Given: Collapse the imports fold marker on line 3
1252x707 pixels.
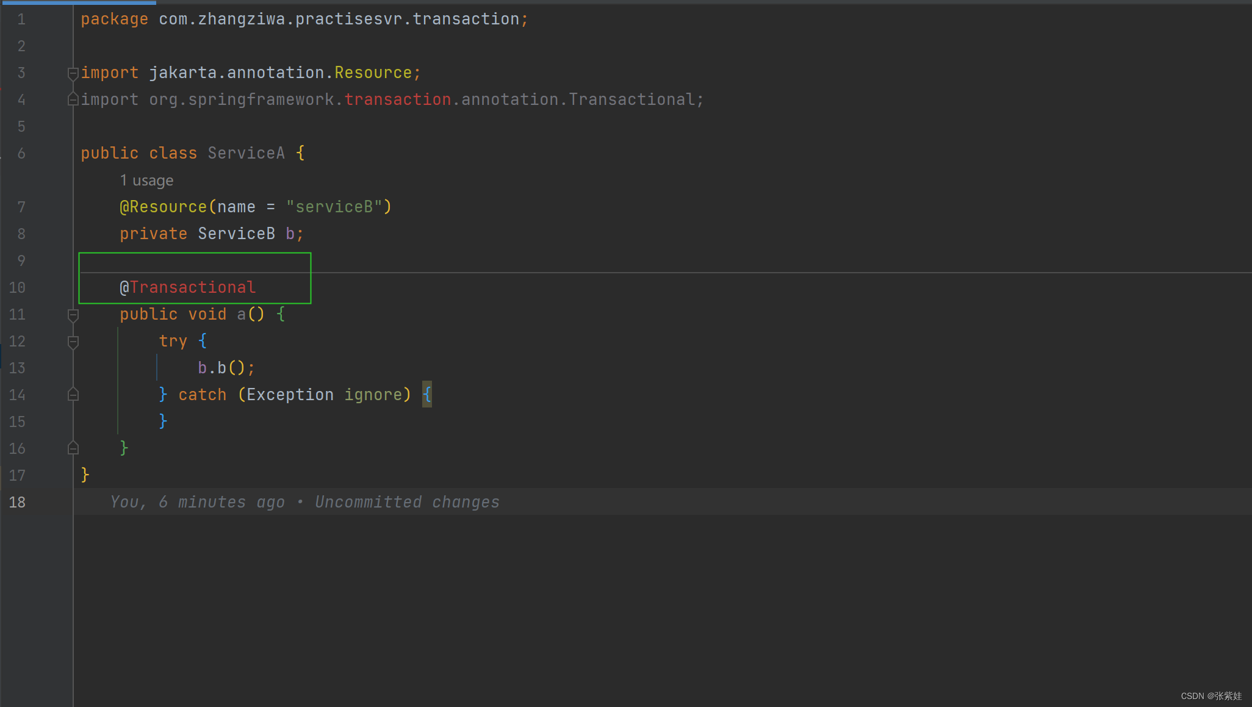Looking at the screenshot, I should click(x=73, y=73).
